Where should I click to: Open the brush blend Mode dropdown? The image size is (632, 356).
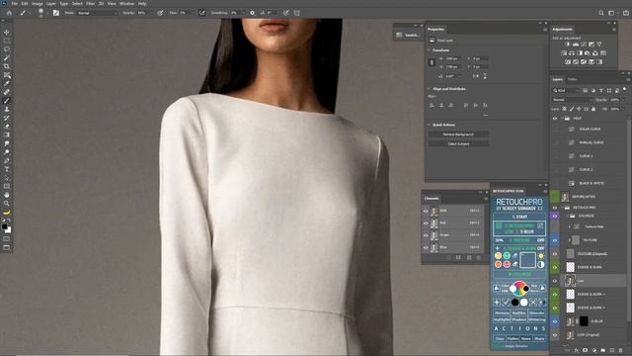coord(97,13)
